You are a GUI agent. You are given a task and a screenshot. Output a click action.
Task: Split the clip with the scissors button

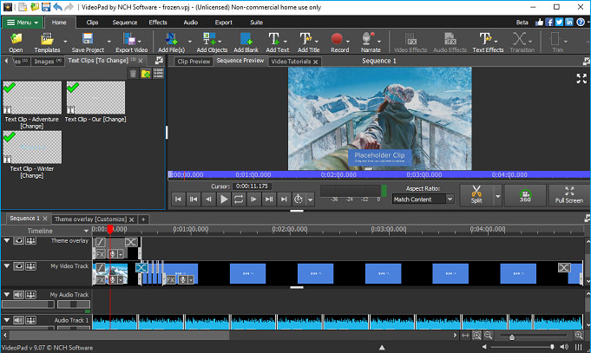[476, 194]
